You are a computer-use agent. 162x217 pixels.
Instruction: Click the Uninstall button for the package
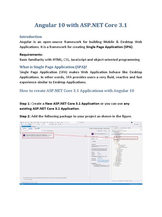click(x=106, y=137)
